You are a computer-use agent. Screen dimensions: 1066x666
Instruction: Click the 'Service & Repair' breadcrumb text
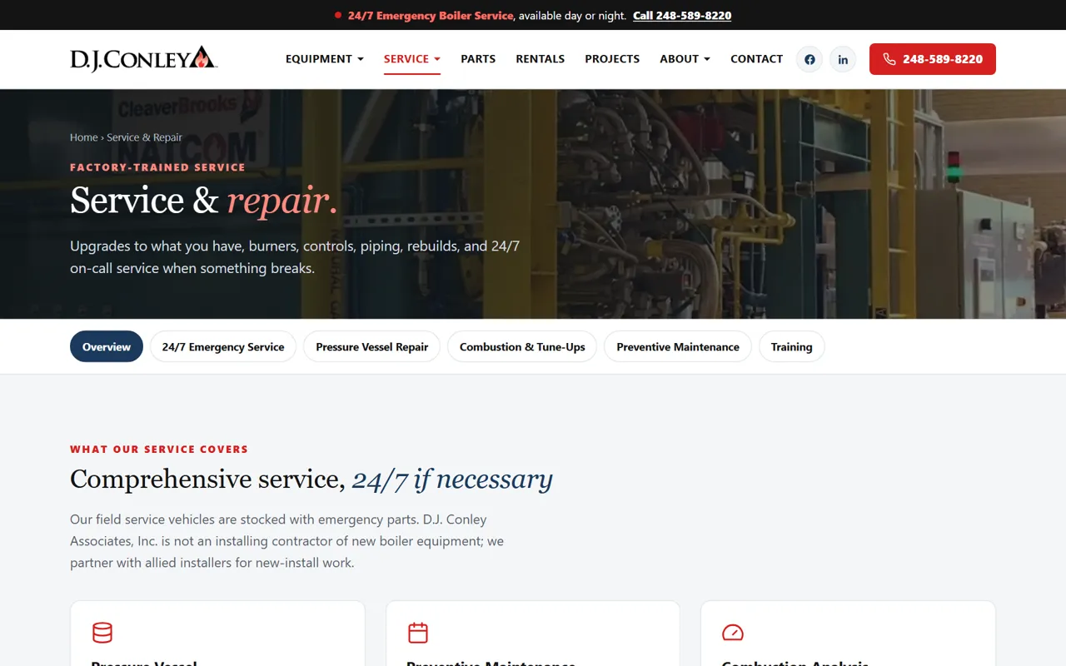(144, 137)
